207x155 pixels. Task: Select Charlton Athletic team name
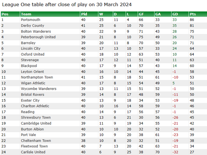35,106
